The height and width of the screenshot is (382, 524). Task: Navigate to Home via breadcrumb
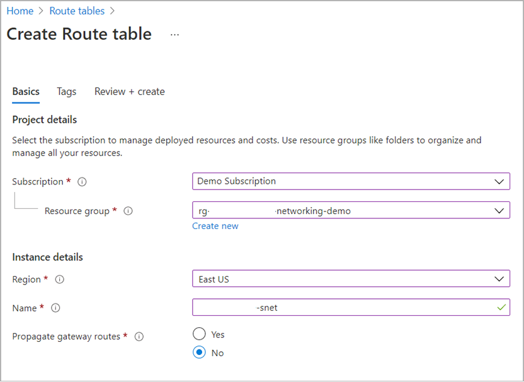[x=20, y=11]
